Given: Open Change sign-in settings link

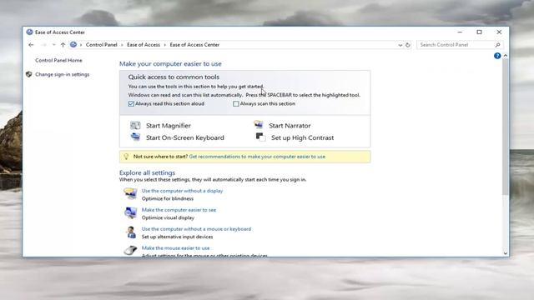Looking at the screenshot, I should click(63, 74).
